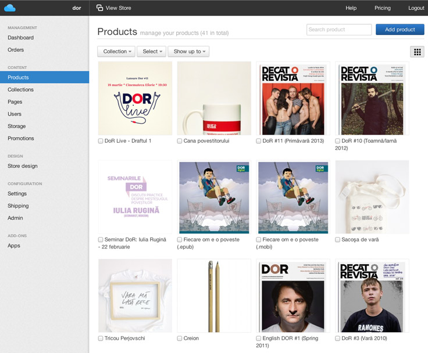
Task: Click the dor store name
Action: tap(77, 8)
